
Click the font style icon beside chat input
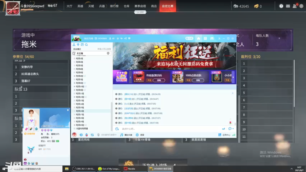pyautogui.click(x=117, y=129)
